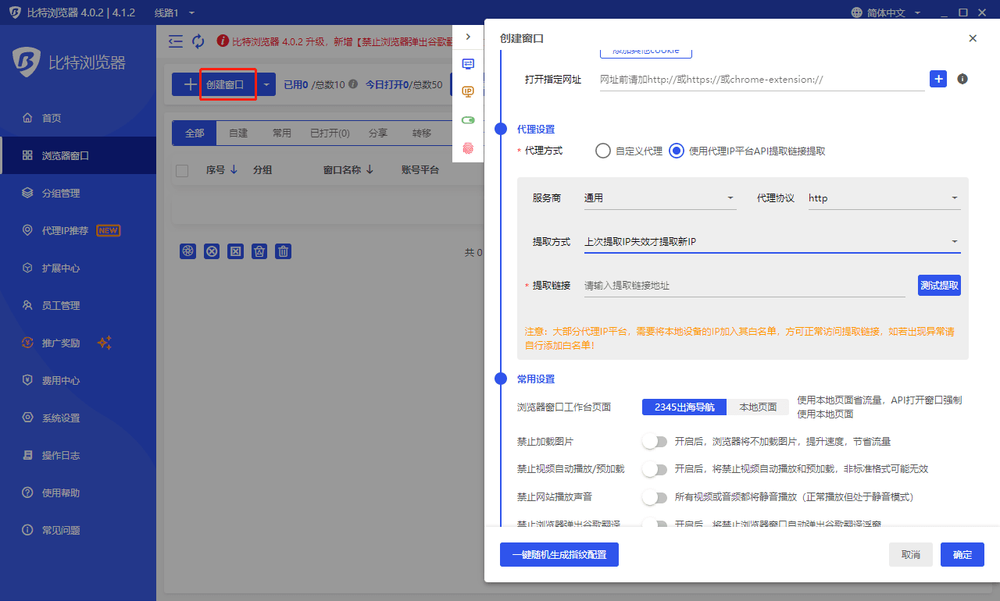
Task: Click the 一键随机生成指纹配置 button
Action: 559,554
